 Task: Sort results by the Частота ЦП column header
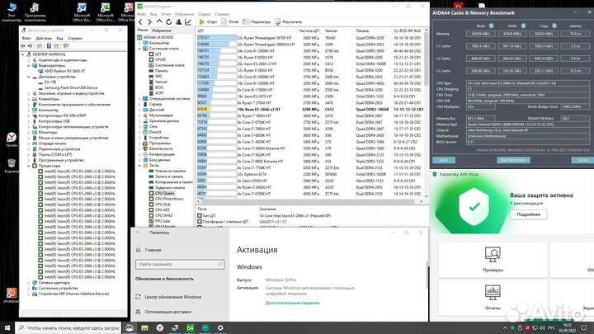309,31
